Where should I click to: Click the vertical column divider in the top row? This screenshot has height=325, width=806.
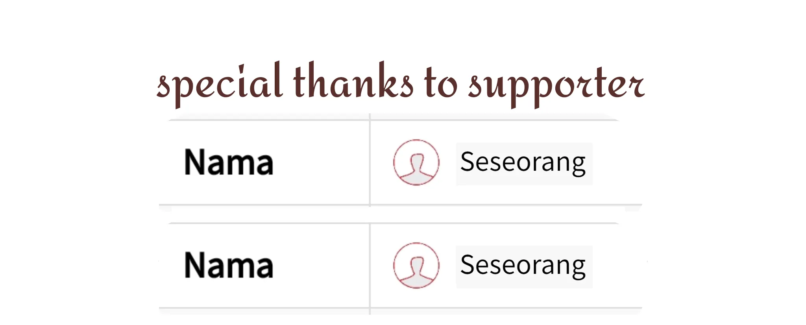pyautogui.click(x=370, y=162)
